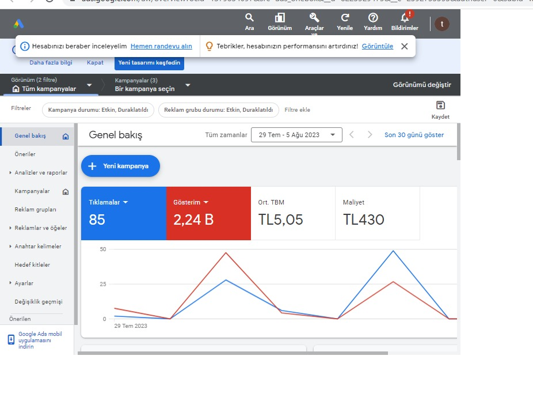Image resolution: width=533 pixels, height=401 pixels.
Task: Click the lightbulb icon beside Tebrikler message
Action: coord(210,46)
